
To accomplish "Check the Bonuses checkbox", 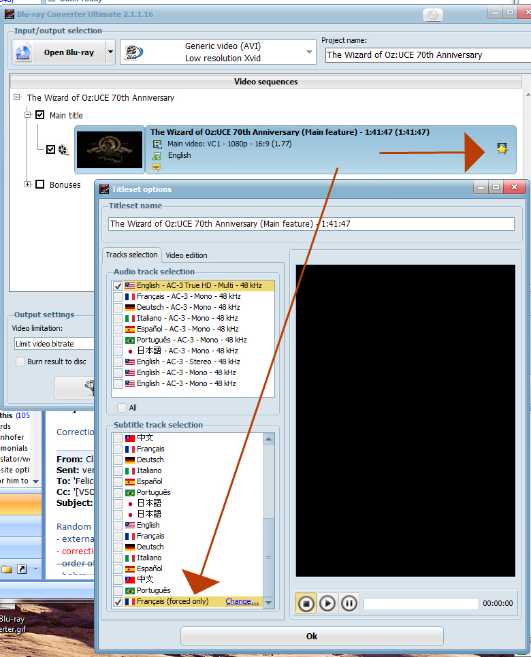I will (39, 185).
